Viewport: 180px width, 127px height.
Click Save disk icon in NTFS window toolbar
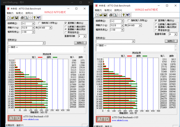pos(17,18)
